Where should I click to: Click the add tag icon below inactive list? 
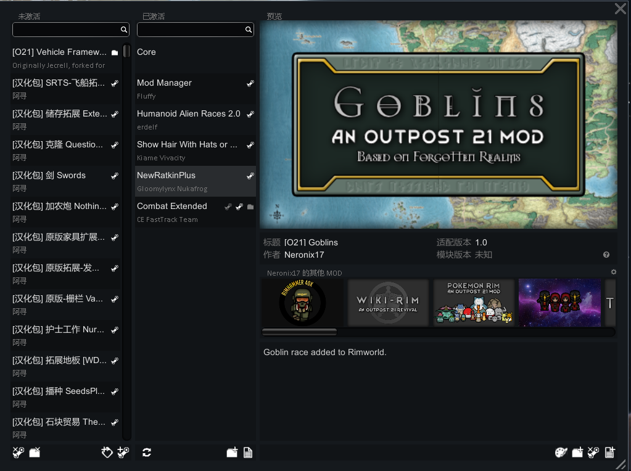coord(107,453)
